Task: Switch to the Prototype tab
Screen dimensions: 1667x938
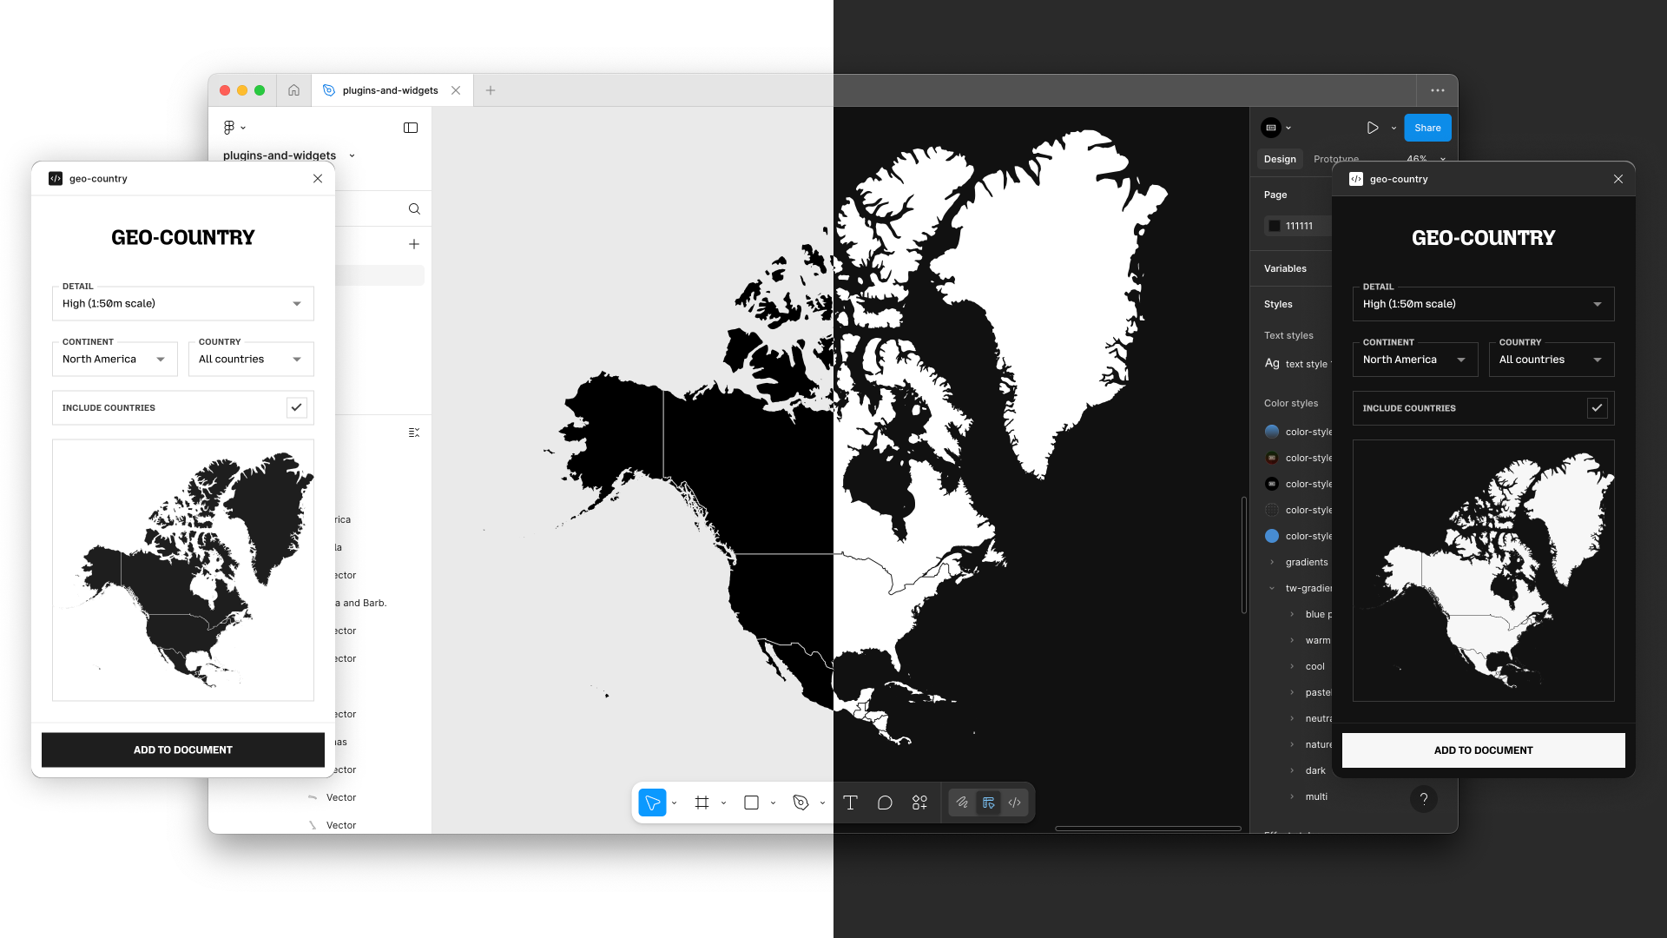Action: pos(1335,159)
